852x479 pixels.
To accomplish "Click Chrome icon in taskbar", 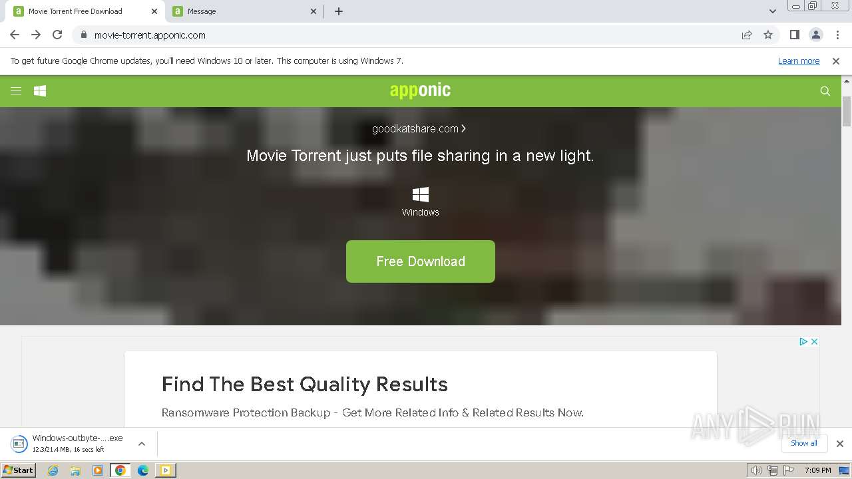I will click(x=120, y=470).
